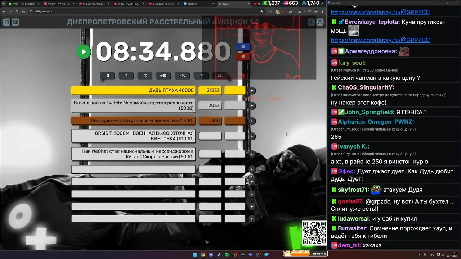This screenshot has height=259, width=461.
Task: Open Evreiskaya_teplota's donatepay.ru link in chat
Action: (380, 40)
